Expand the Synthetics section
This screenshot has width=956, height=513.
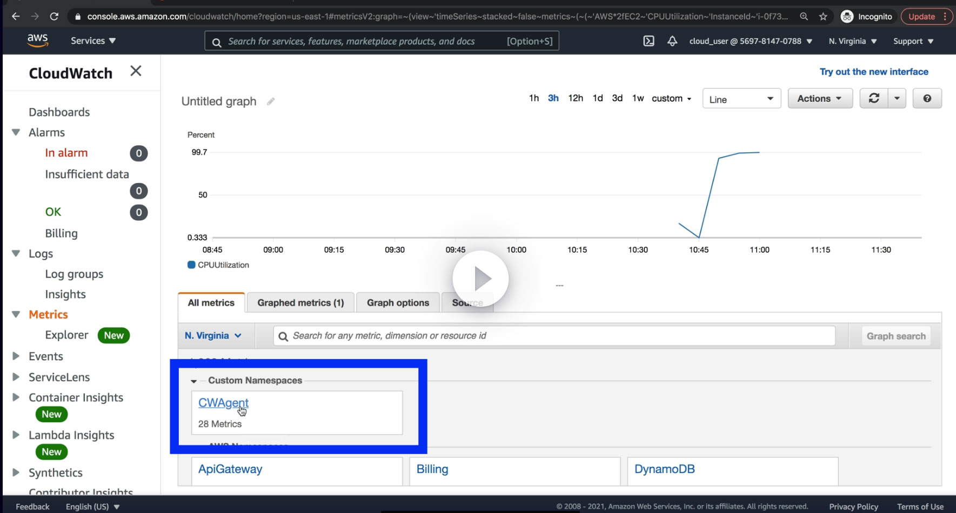[16, 473]
